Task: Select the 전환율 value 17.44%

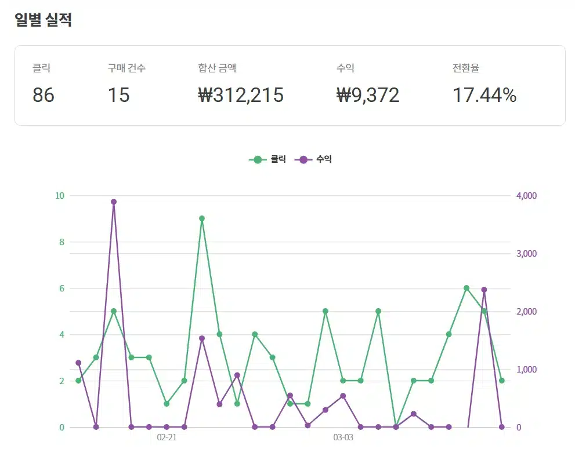Action: 484,95
